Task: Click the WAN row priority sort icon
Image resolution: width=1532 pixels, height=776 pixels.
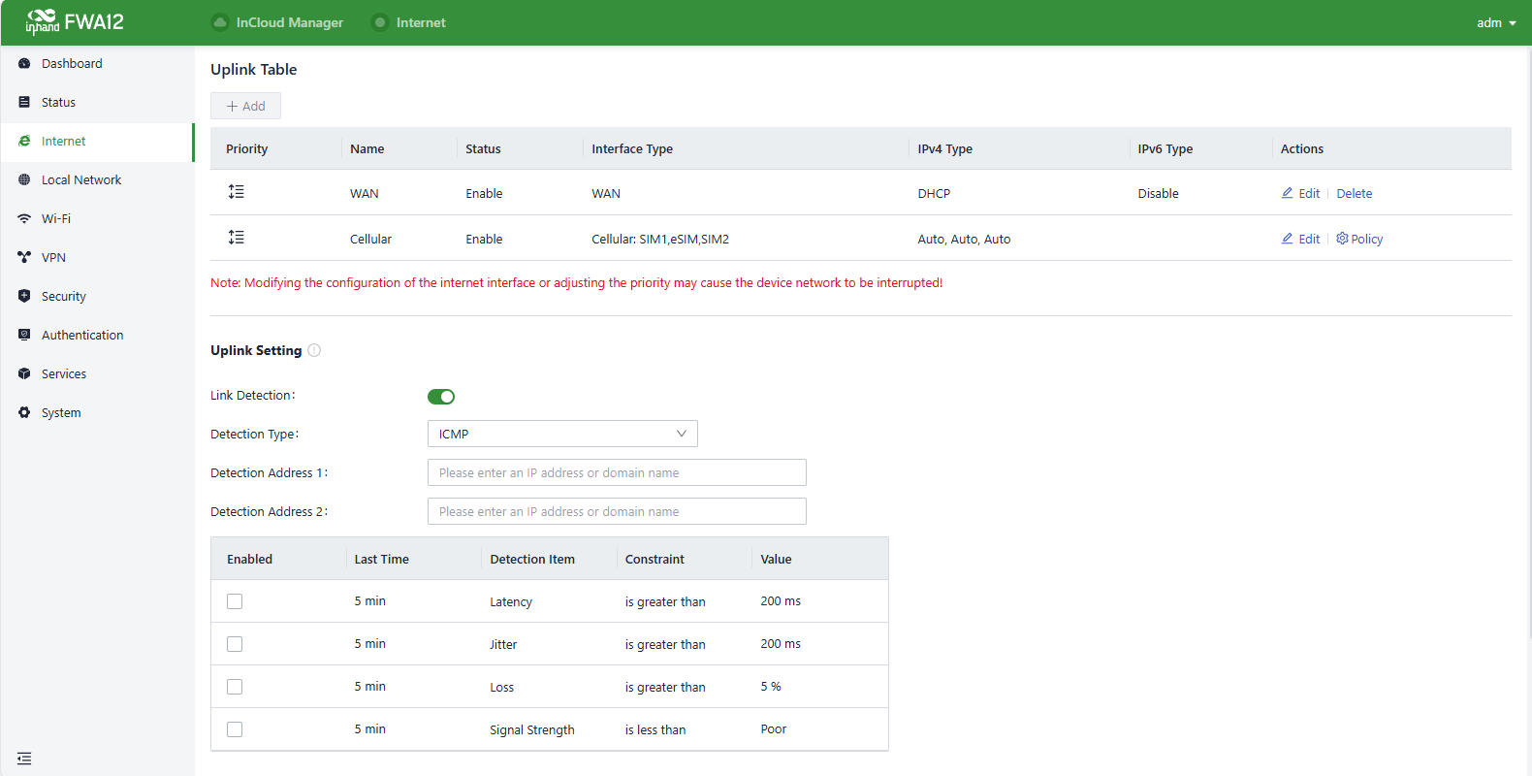Action: 236,192
